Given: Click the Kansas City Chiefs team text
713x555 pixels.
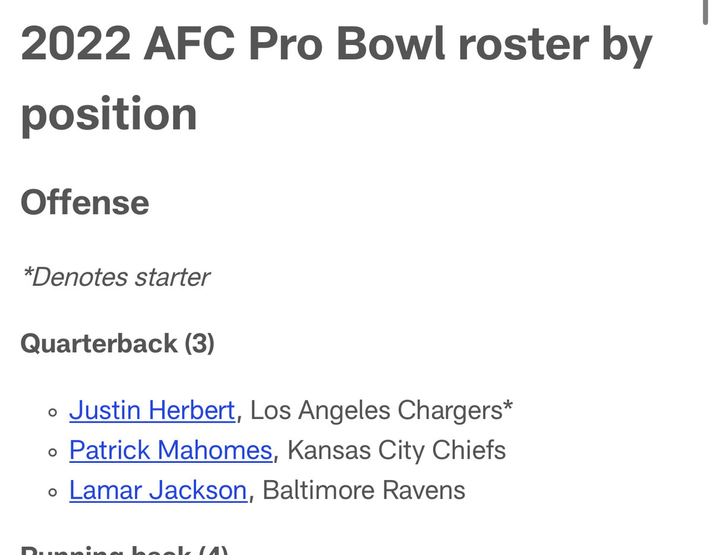Looking at the screenshot, I should coord(396,450).
